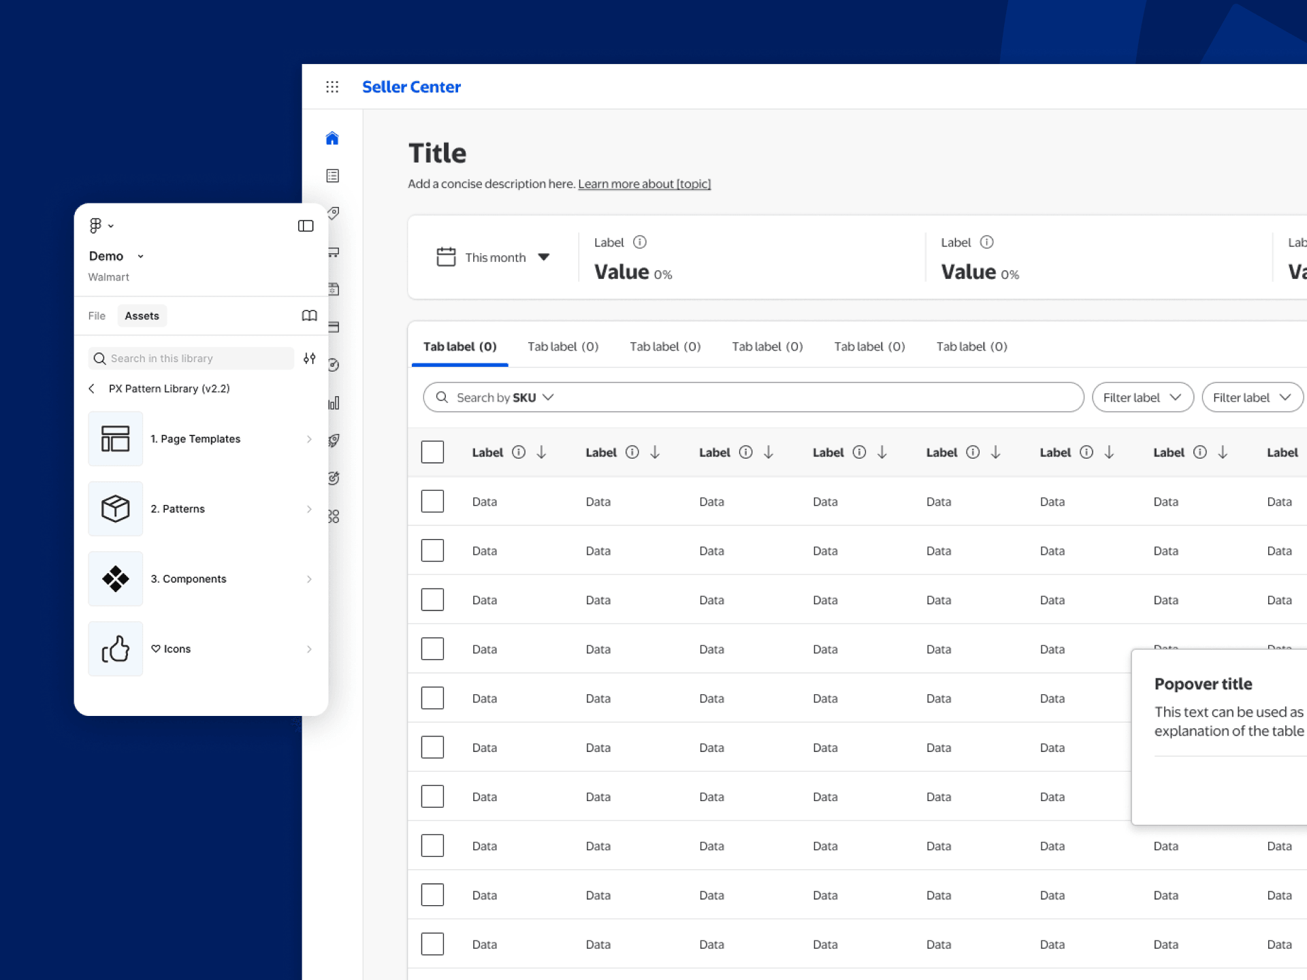Check the sixth data row checkbox

pos(432,747)
